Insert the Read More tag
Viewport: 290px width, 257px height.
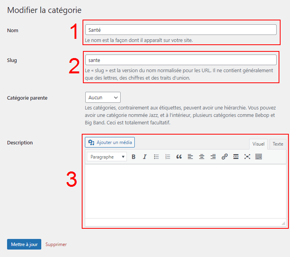coord(236,157)
